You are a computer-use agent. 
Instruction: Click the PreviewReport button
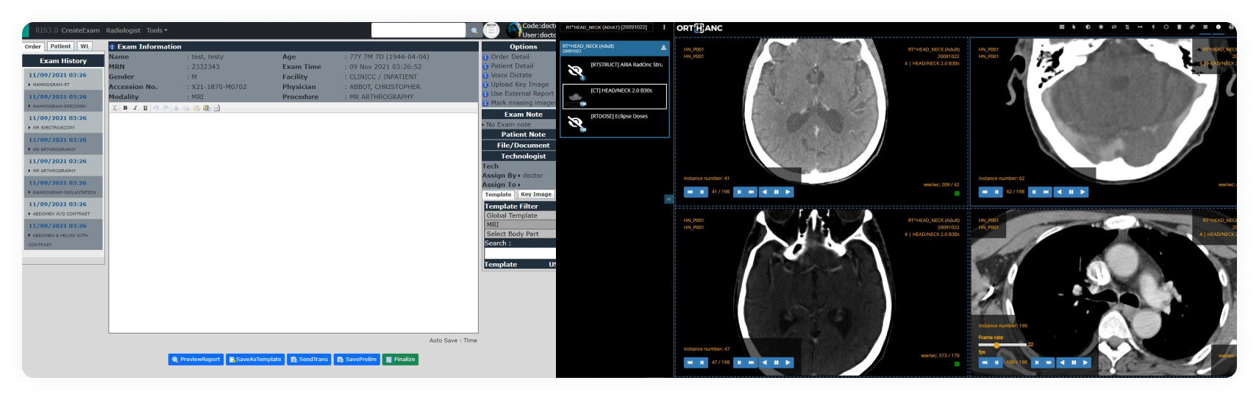[x=196, y=360]
